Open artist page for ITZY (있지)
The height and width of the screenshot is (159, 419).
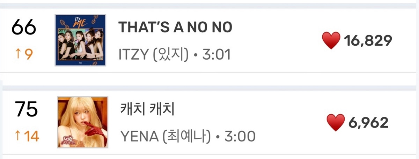coord(154,55)
